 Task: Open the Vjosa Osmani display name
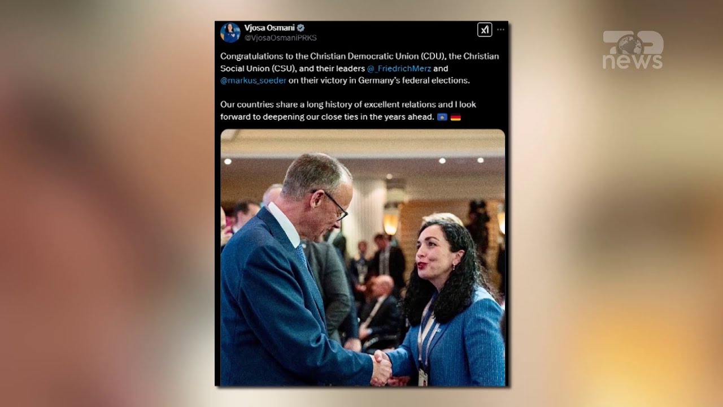tap(269, 28)
